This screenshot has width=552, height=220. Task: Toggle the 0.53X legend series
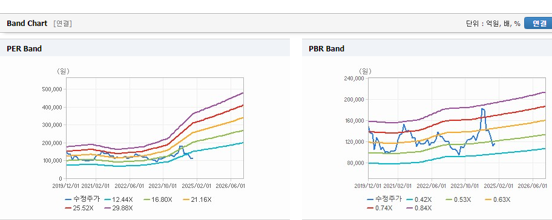coord(458,199)
